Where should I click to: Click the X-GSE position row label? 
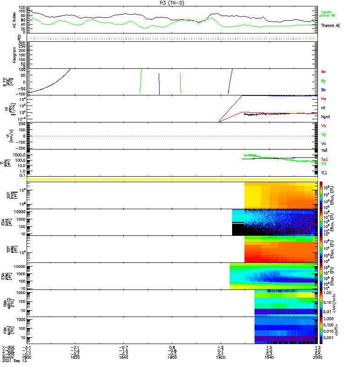point(8,347)
